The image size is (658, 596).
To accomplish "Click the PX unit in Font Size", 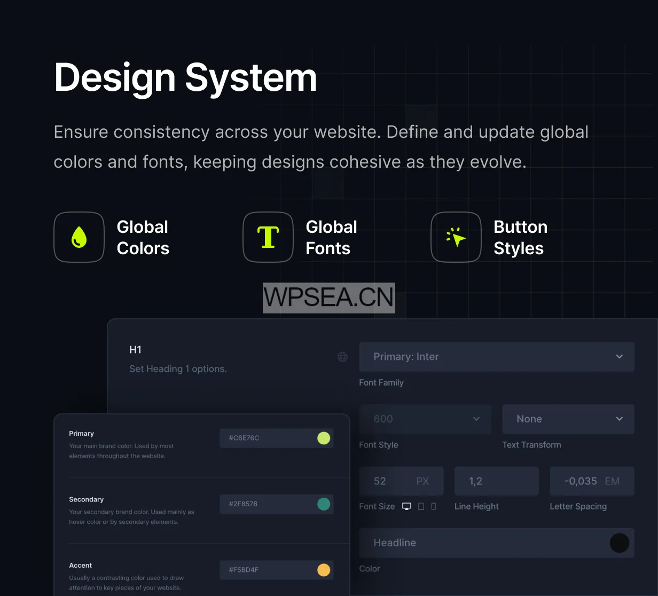I will point(422,481).
